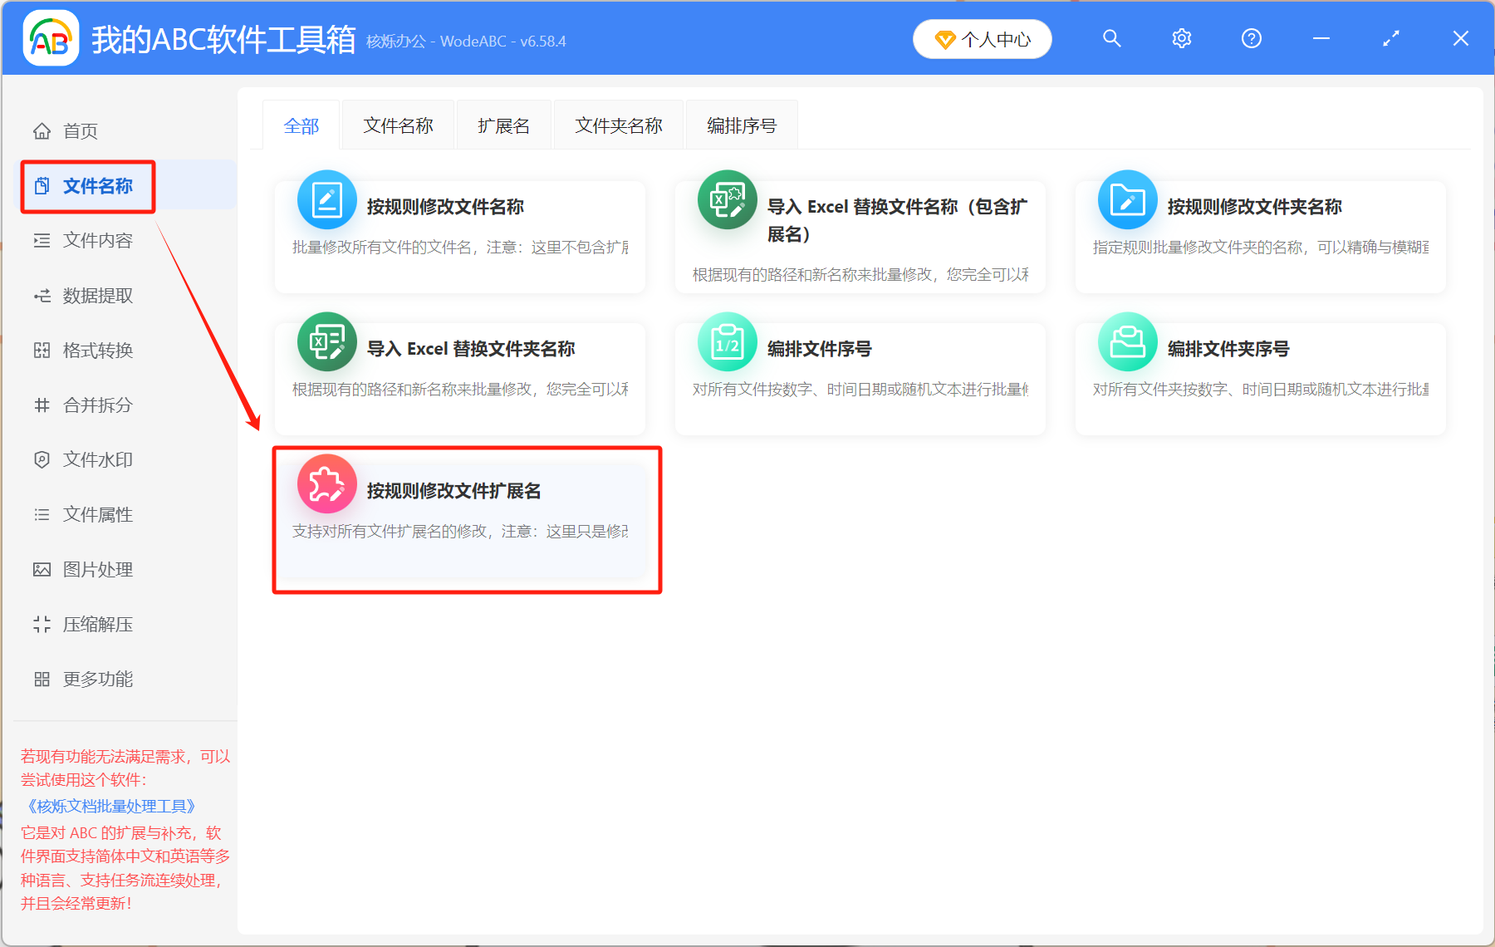Open the 按规则修改文件夹名称 tool icon
1495x947 pixels.
pyautogui.click(x=1127, y=199)
